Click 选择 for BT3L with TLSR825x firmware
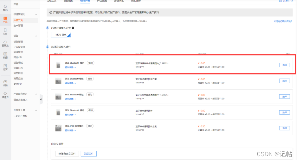297x160 pixels. (x=285, y=65)
